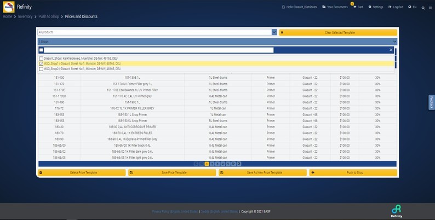Click the 151-130 product code cell
This screenshot has width=435, height=220.
tap(59, 78)
